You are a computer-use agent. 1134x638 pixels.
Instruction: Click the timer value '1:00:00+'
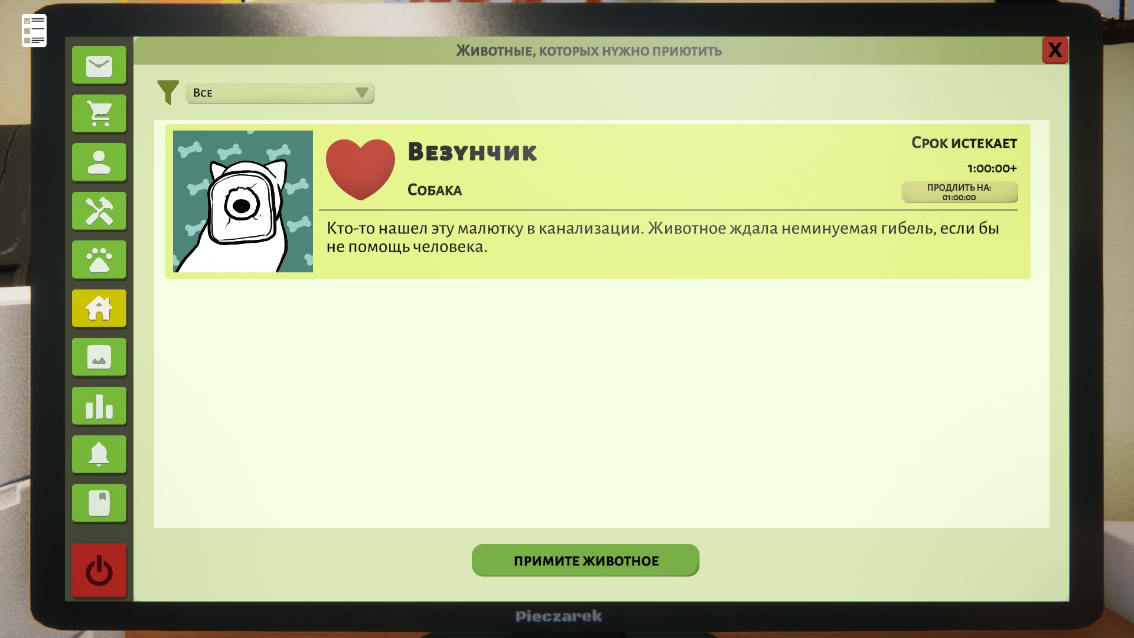tap(992, 168)
